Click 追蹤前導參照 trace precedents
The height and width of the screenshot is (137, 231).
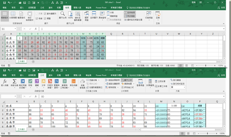113,80
